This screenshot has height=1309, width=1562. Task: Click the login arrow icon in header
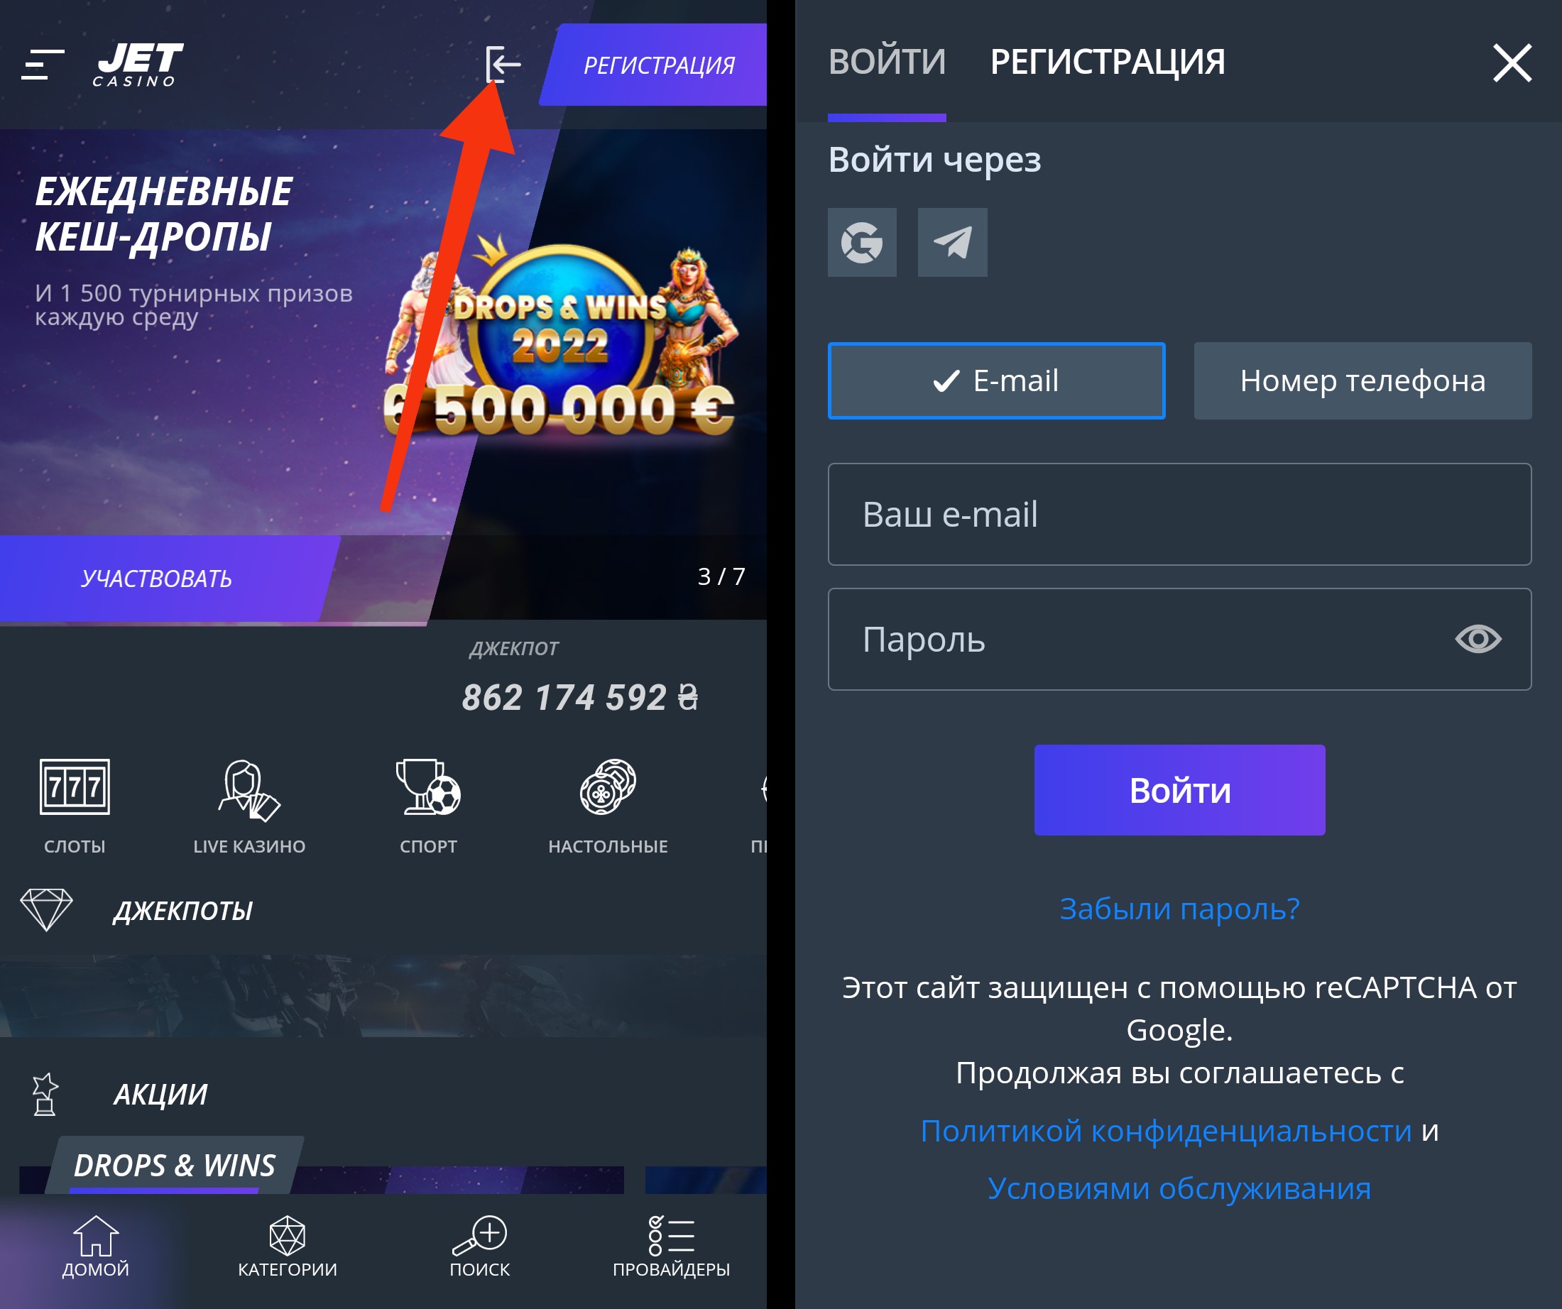[x=503, y=64]
